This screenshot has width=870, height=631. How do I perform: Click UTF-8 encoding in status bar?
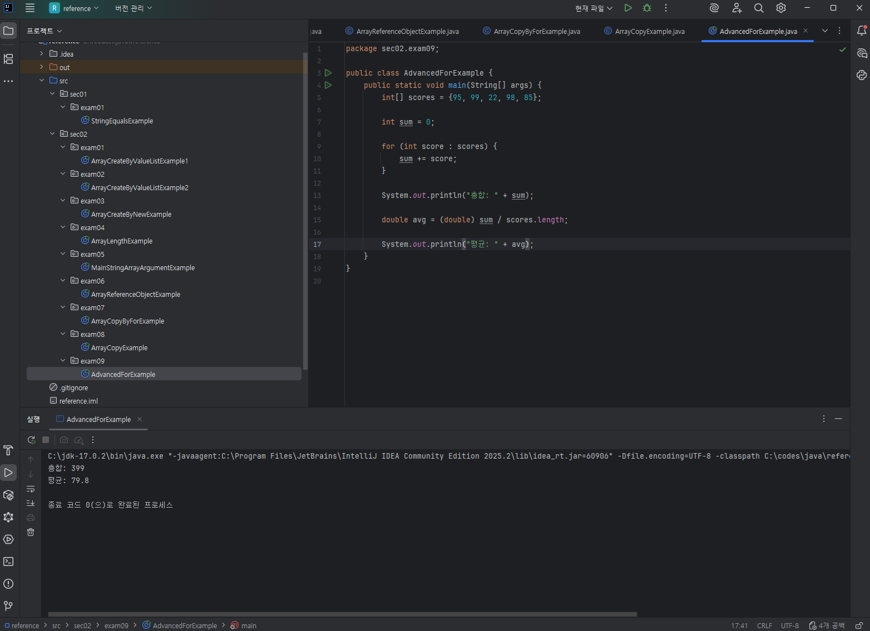coord(789,625)
